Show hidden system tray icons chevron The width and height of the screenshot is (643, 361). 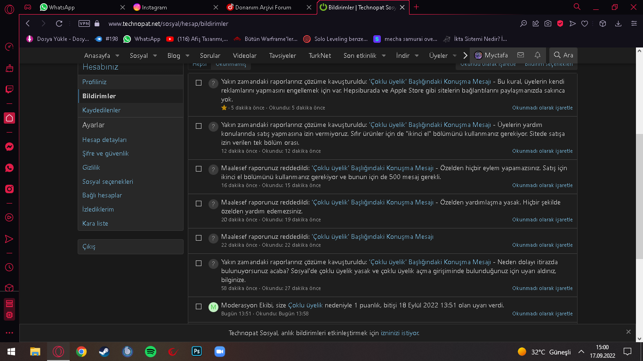(x=581, y=352)
